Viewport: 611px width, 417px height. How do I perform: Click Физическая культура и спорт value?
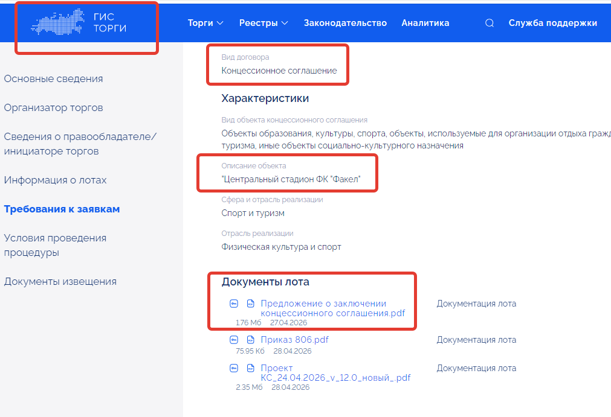(282, 247)
